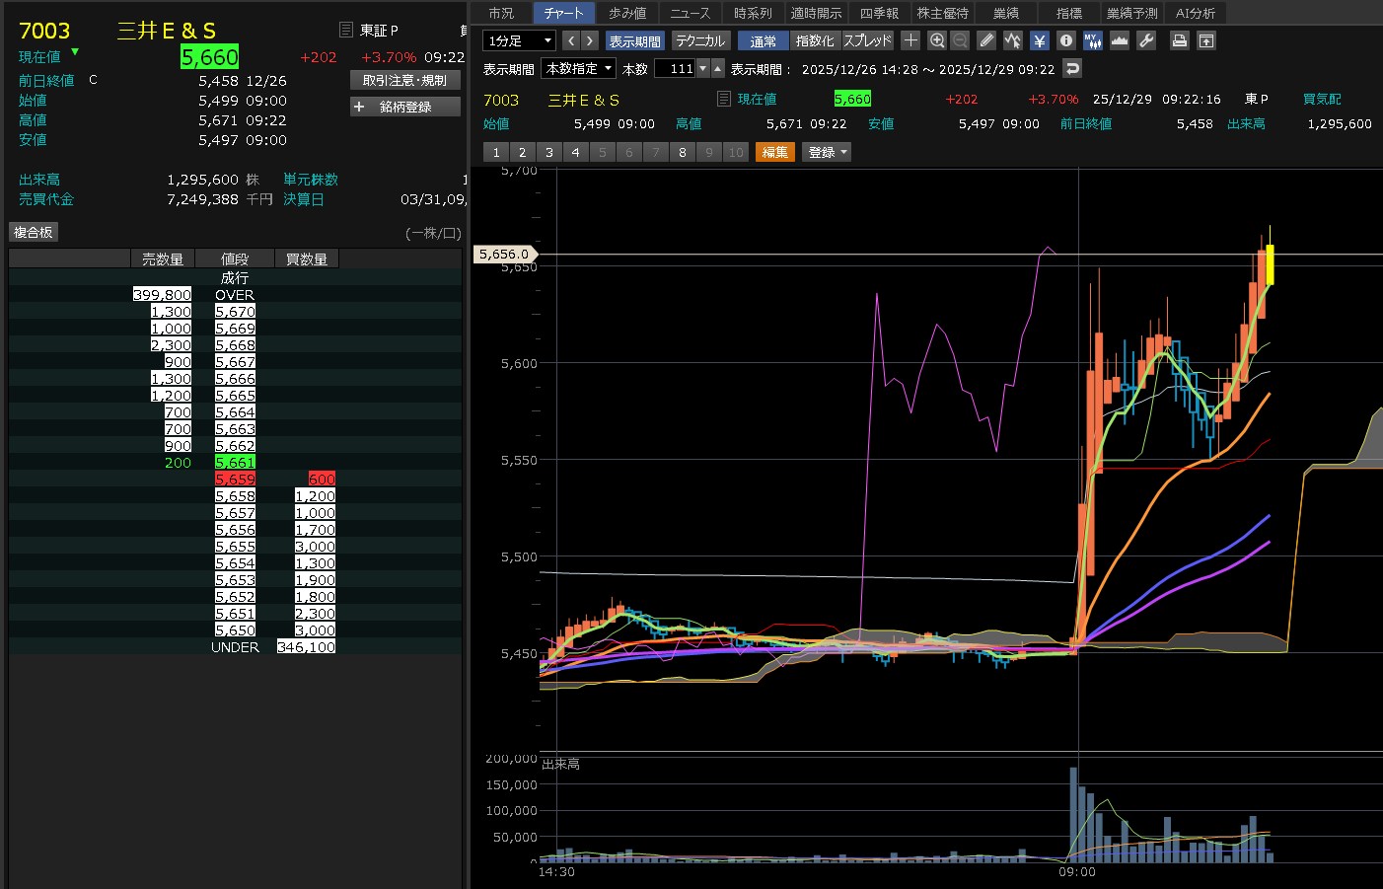This screenshot has width=1383, height=889.
Task: Switch to the 歩み値 tab
Action: coord(627,13)
